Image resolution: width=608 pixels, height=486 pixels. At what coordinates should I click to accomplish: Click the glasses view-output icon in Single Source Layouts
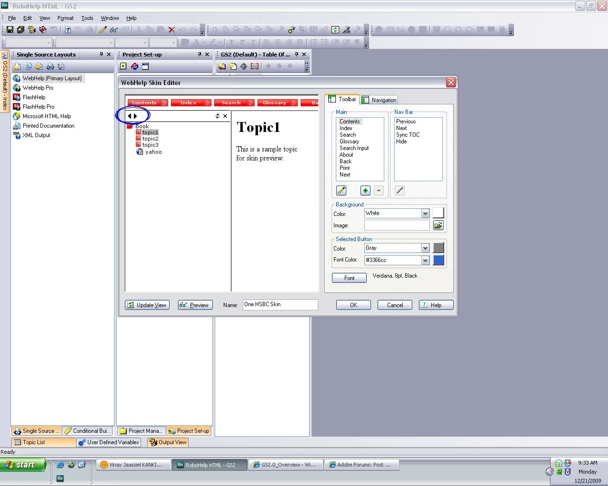50,66
